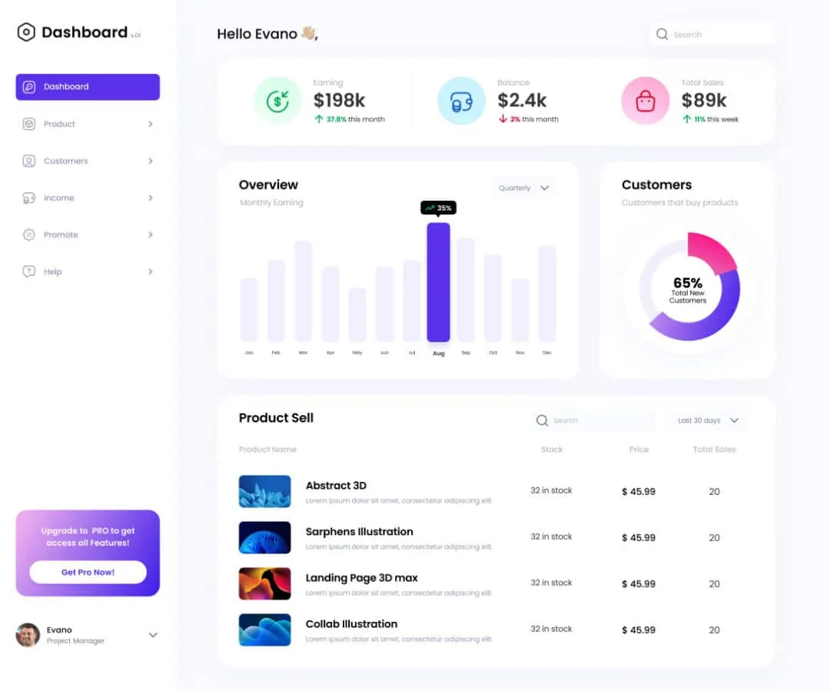
Task: Click the Product sidebar icon
Action: (28, 124)
